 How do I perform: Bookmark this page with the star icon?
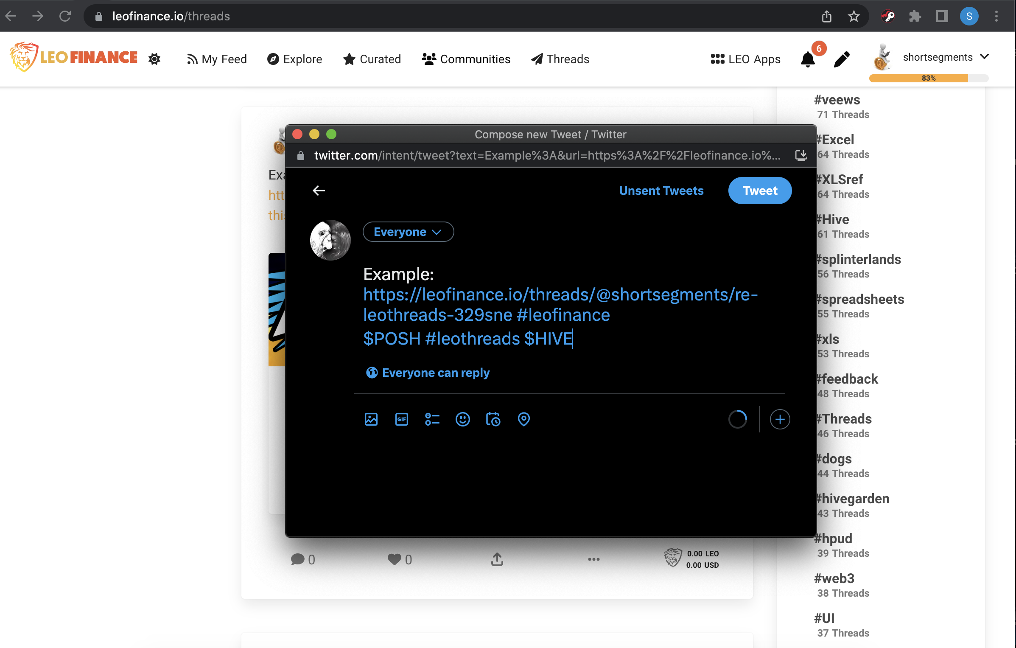pos(854,17)
